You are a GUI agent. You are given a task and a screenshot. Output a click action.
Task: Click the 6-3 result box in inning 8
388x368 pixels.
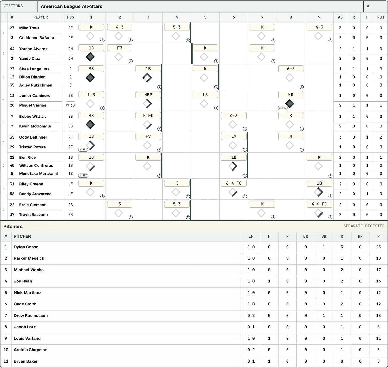click(x=291, y=69)
